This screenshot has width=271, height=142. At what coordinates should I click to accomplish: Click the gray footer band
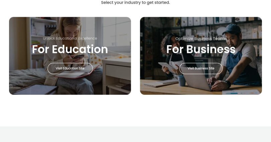135,134
